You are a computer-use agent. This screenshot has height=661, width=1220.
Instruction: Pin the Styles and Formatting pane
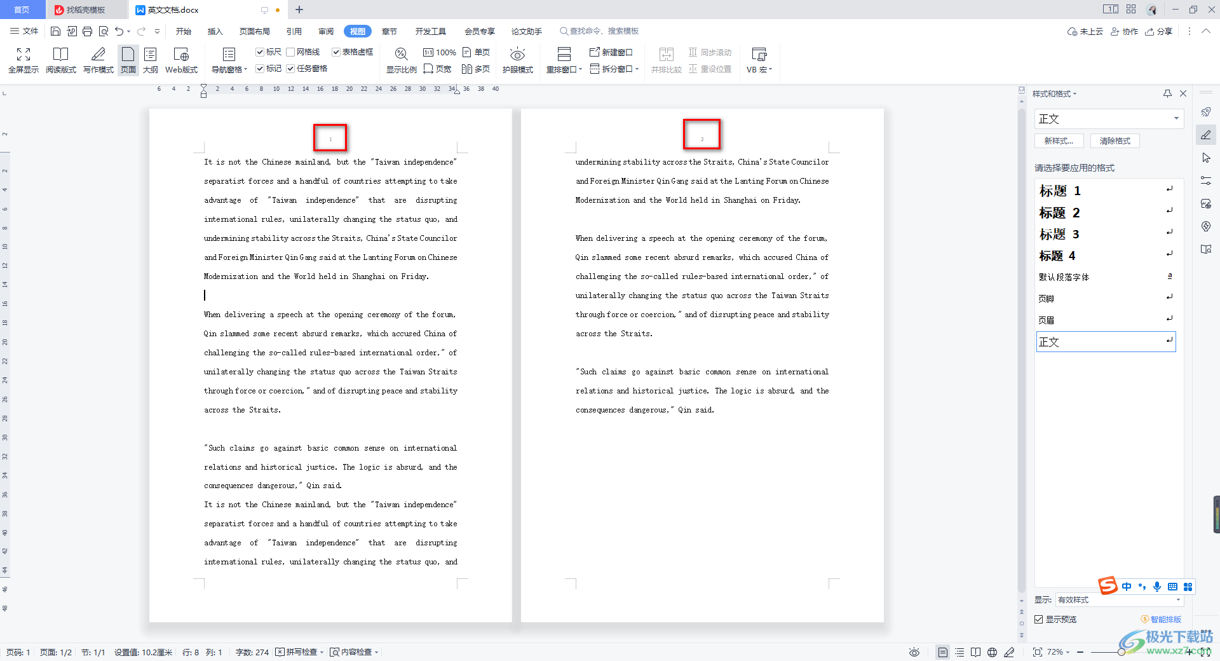click(1167, 93)
